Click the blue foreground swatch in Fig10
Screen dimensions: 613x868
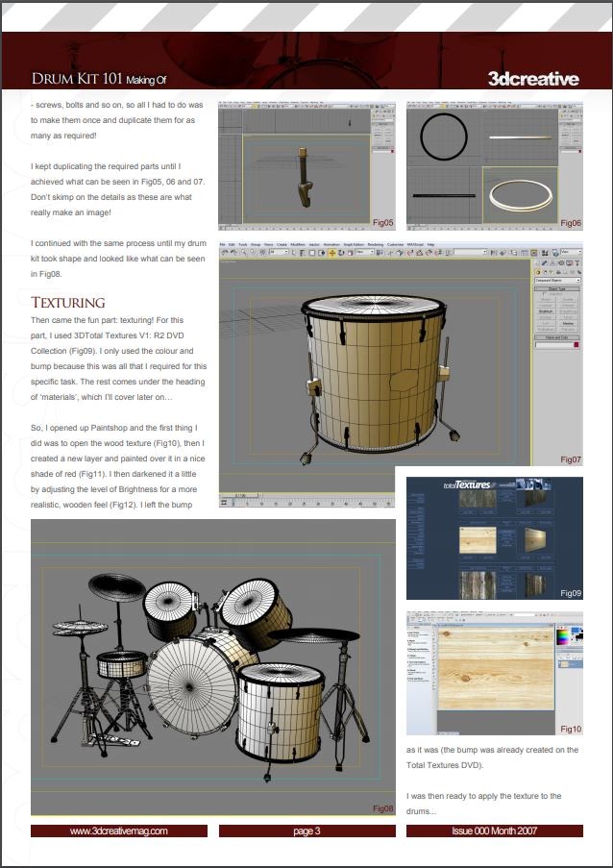click(x=576, y=632)
